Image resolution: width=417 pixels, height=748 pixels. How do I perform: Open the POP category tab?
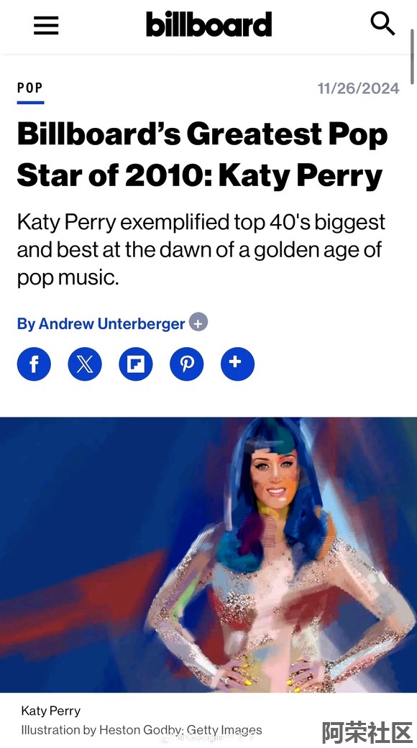(x=30, y=88)
